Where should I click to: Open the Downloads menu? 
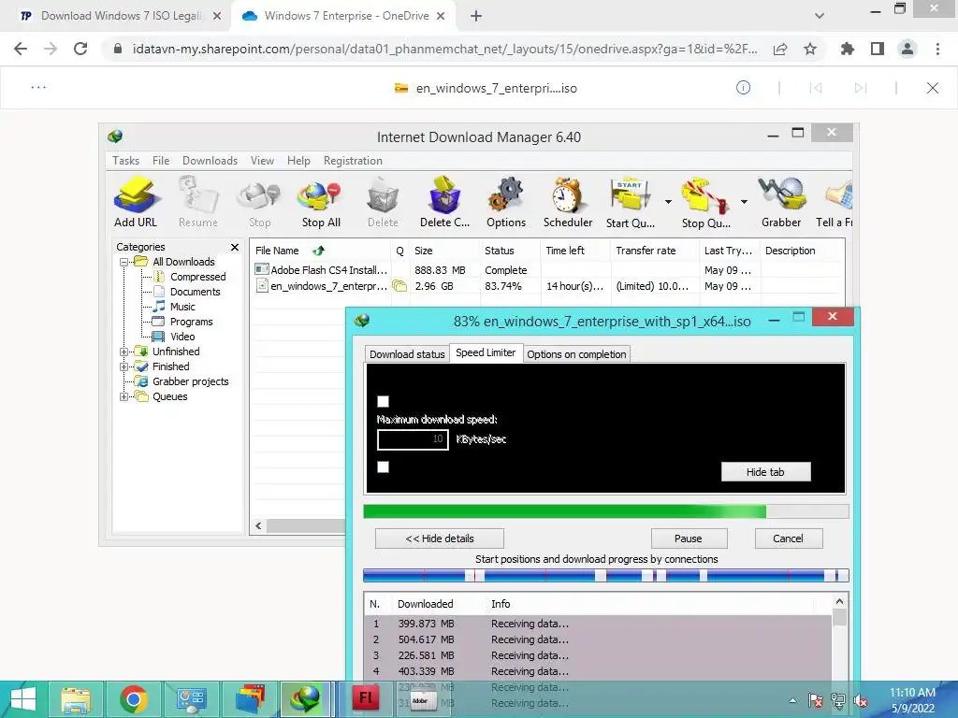[210, 161]
